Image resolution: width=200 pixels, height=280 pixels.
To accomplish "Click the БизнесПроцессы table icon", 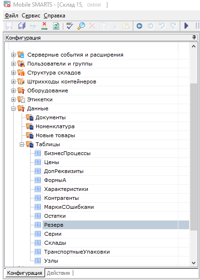I will pyautogui.click(x=38, y=153).
